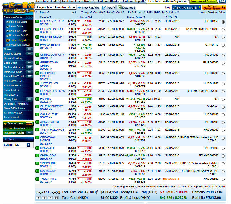Click the green B icon beside PLAYMATES TOYS
This screenshot has width=231, height=204.
[37, 91]
